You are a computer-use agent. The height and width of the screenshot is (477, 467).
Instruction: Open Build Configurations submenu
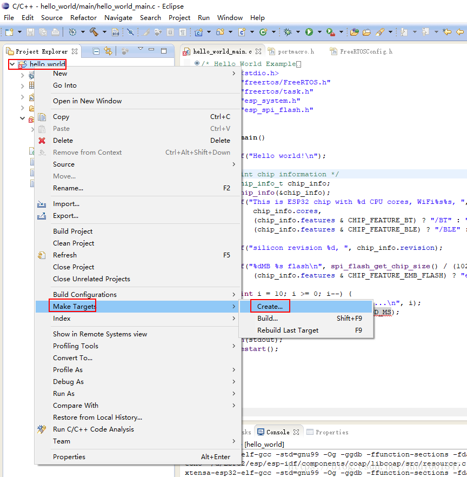(137, 294)
